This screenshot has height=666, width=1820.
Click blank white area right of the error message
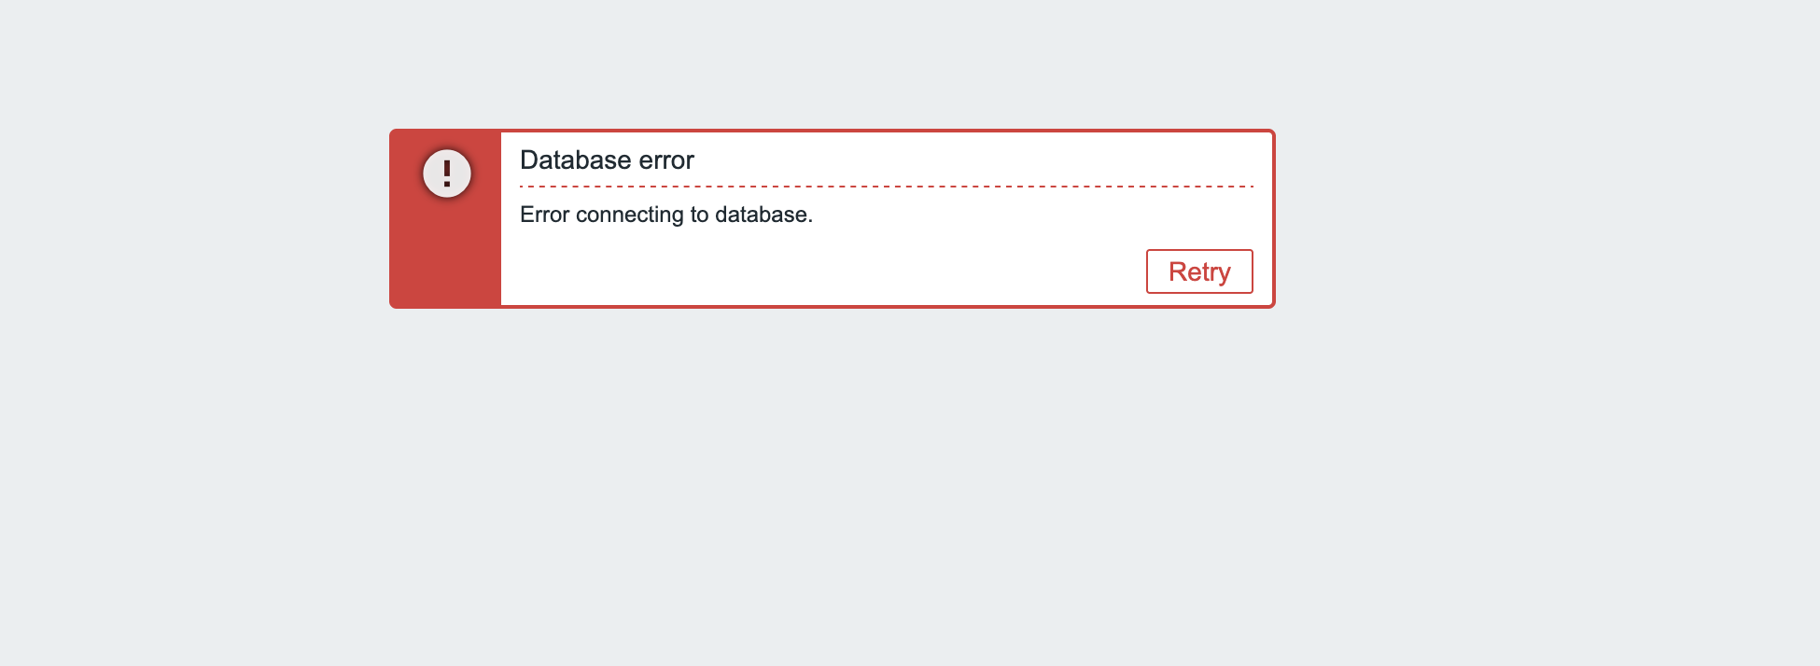(x=1027, y=215)
